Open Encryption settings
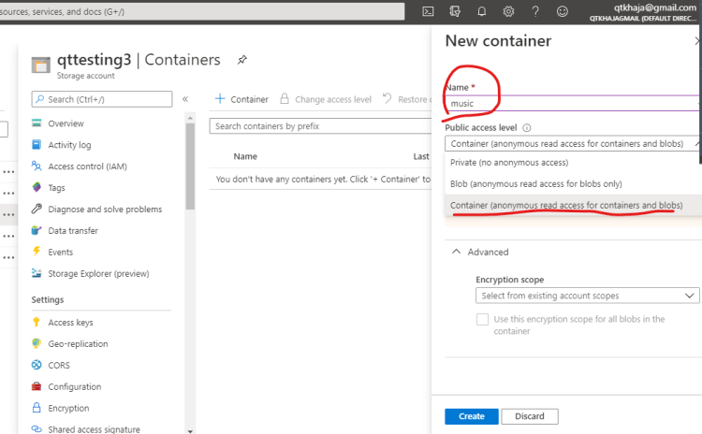Screen dimensions: 702x434 click(68, 409)
